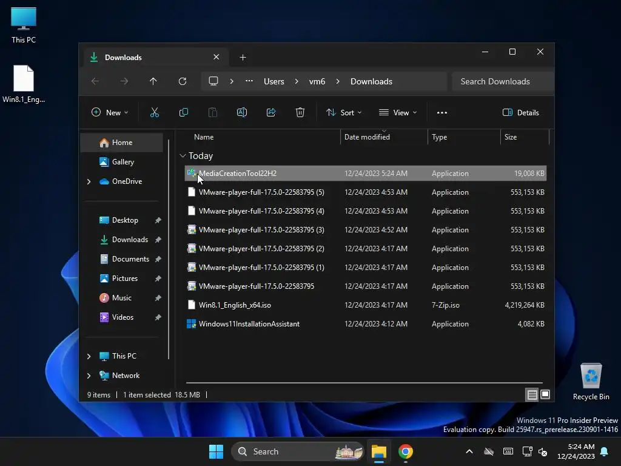Switch to the details list view in the status bar
Screen dimensions: 621x466
(532, 394)
